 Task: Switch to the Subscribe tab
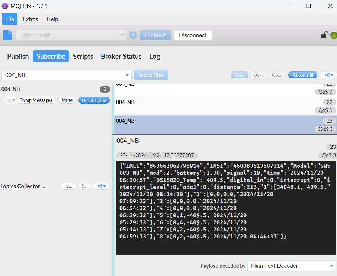[x=51, y=56]
